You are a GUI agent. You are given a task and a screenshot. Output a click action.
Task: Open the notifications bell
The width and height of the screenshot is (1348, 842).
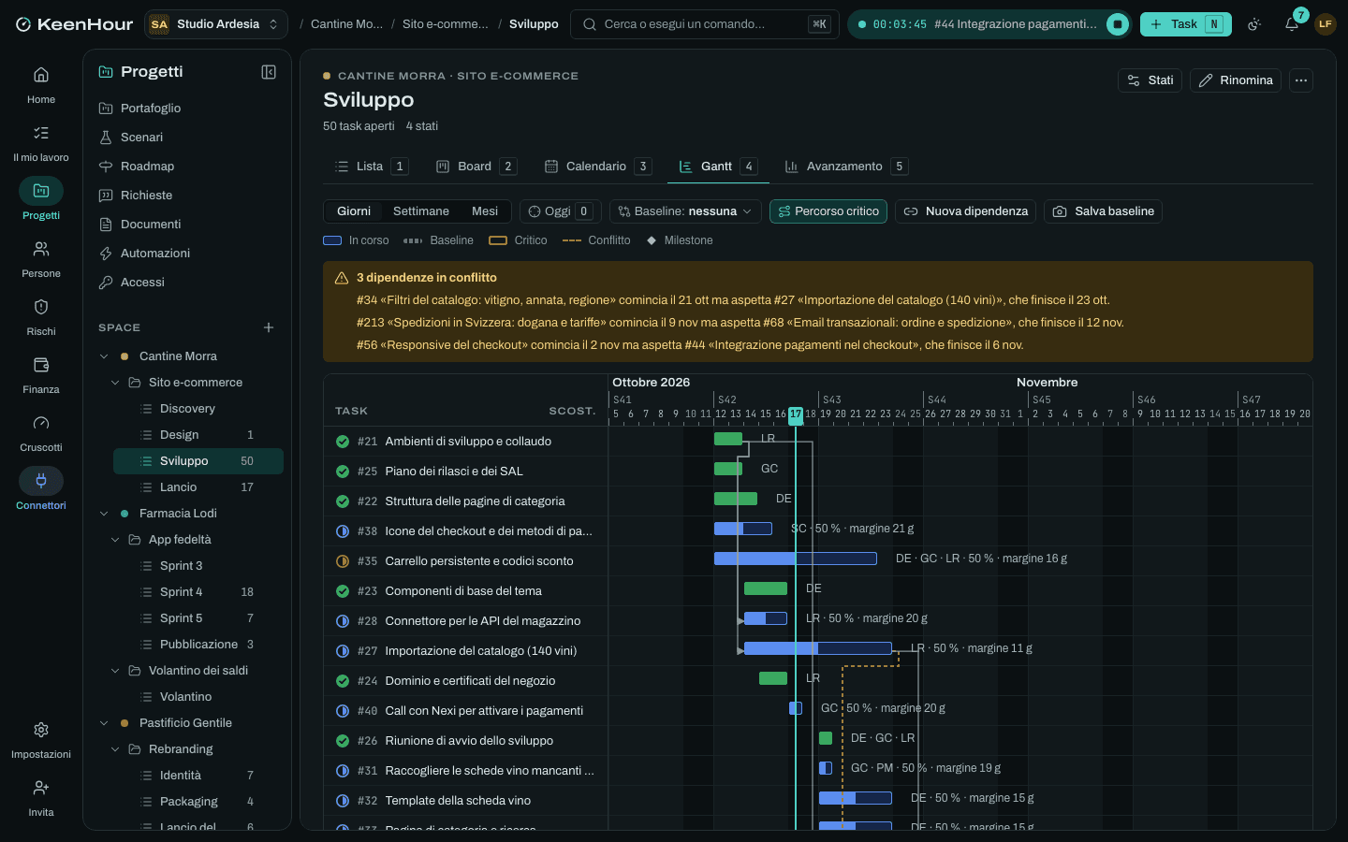point(1292,24)
